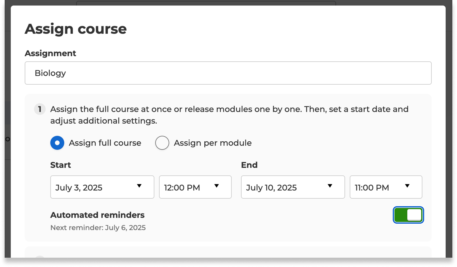Click the Assignment field containing Biology

click(228, 73)
